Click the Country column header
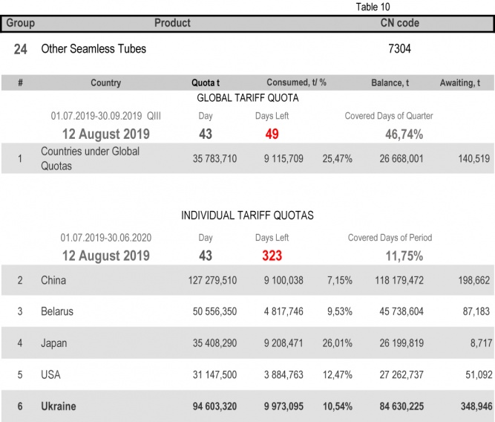This screenshot has height=422, width=495. (105, 83)
